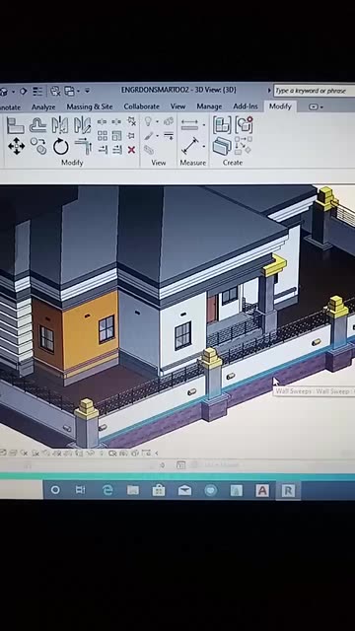Click Measure Between Two References tool
The height and width of the screenshot is (631, 355).
click(x=189, y=125)
